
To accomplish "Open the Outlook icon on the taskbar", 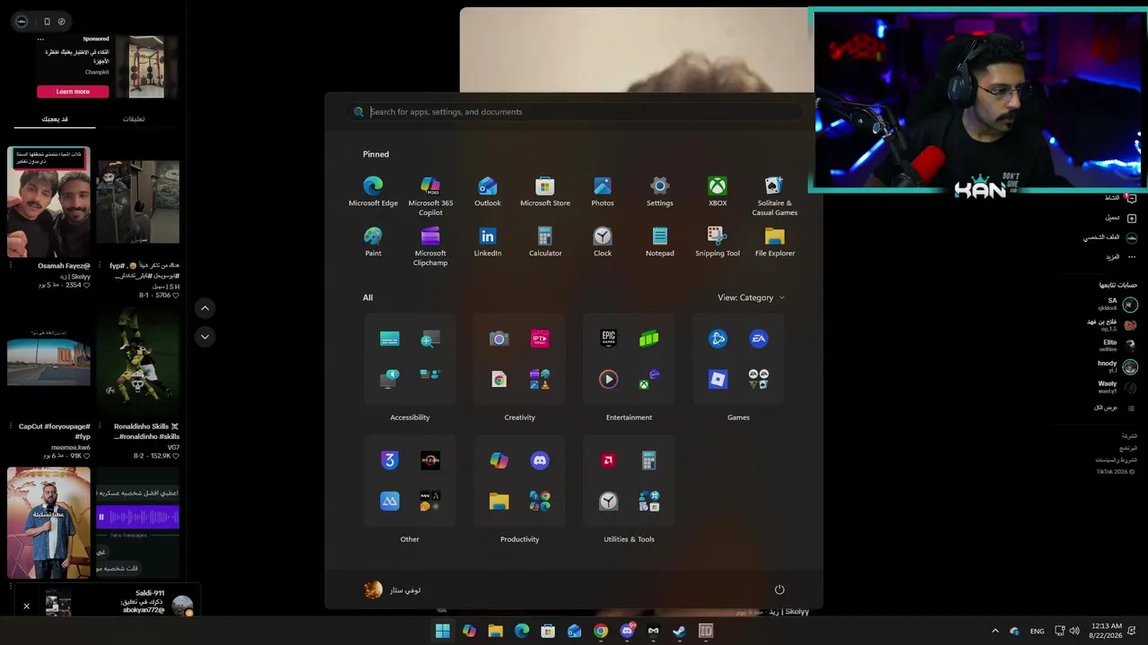I will [x=574, y=631].
